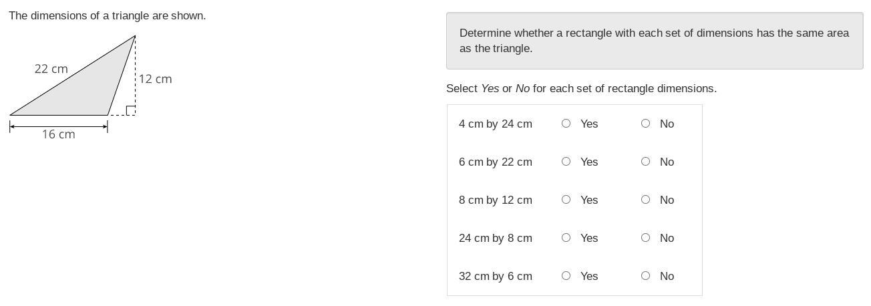Mark No for 8 cm by 12 cm
Screen dimensions: 871x306
(645, 200)
